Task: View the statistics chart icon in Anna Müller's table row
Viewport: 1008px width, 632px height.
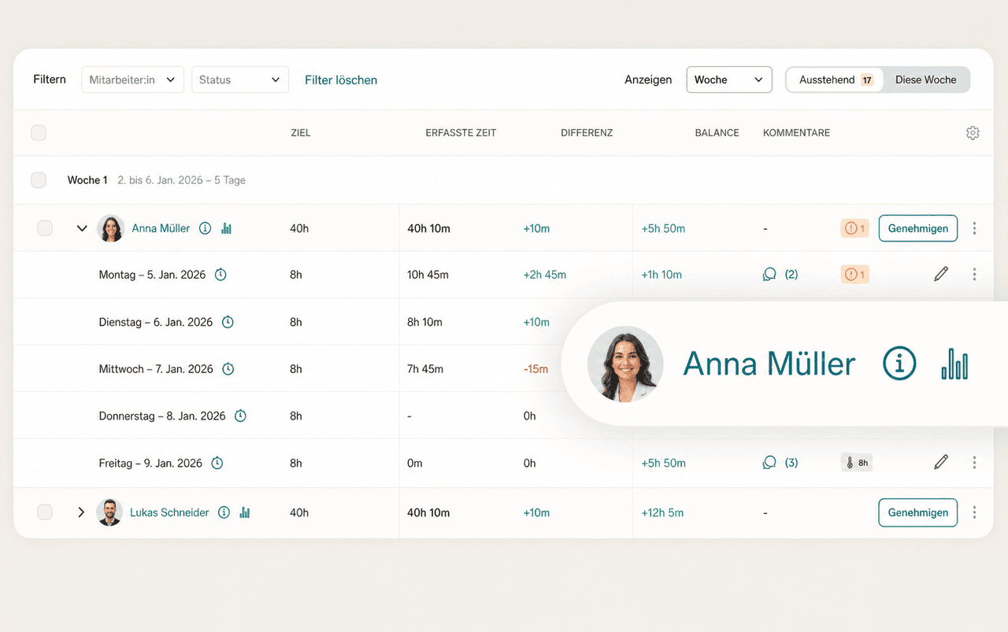Action: tap(227, 228)
